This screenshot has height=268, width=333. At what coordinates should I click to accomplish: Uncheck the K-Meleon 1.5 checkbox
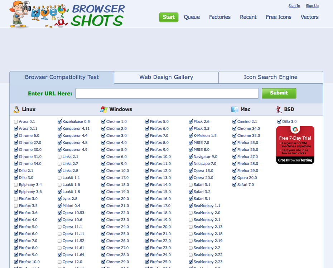click(x=191, y=135)
